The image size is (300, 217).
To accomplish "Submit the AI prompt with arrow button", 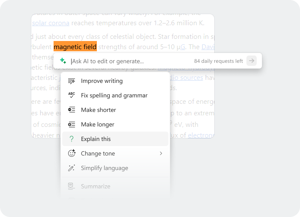I will pos(252,61).
